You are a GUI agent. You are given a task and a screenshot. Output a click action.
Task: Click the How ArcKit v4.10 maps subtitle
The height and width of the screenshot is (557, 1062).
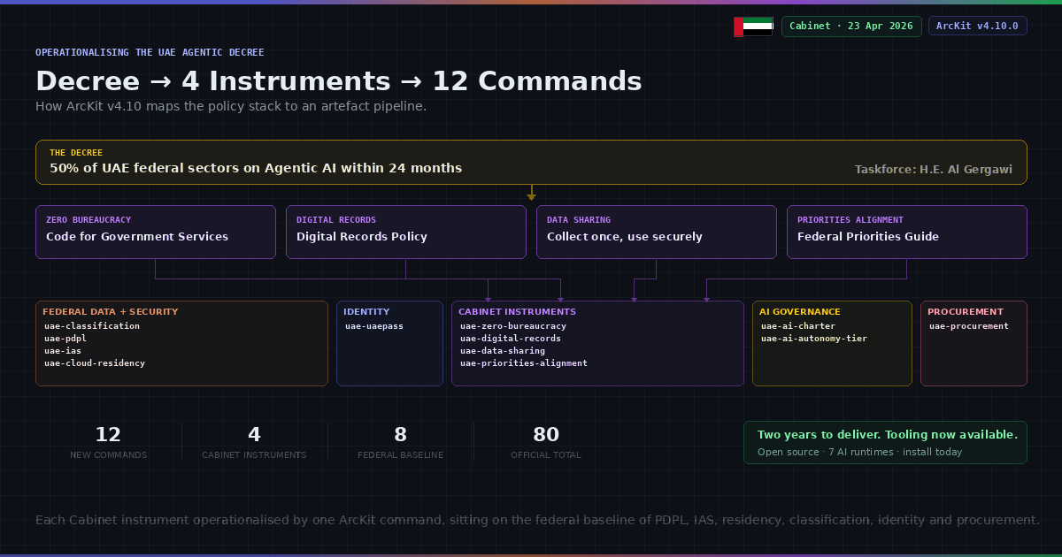click(x=231, y=106)
